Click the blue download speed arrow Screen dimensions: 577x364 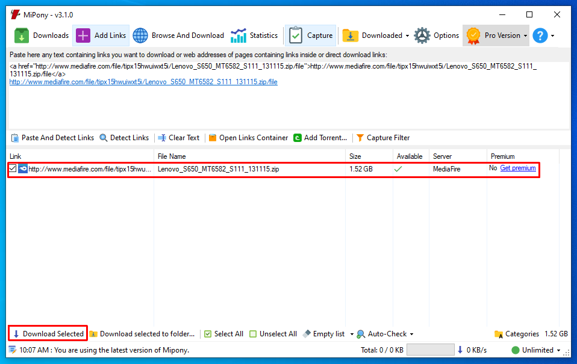(460, 350)
